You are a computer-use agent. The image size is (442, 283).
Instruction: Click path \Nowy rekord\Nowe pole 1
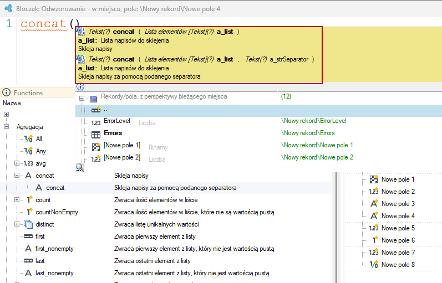pos(317,145)
